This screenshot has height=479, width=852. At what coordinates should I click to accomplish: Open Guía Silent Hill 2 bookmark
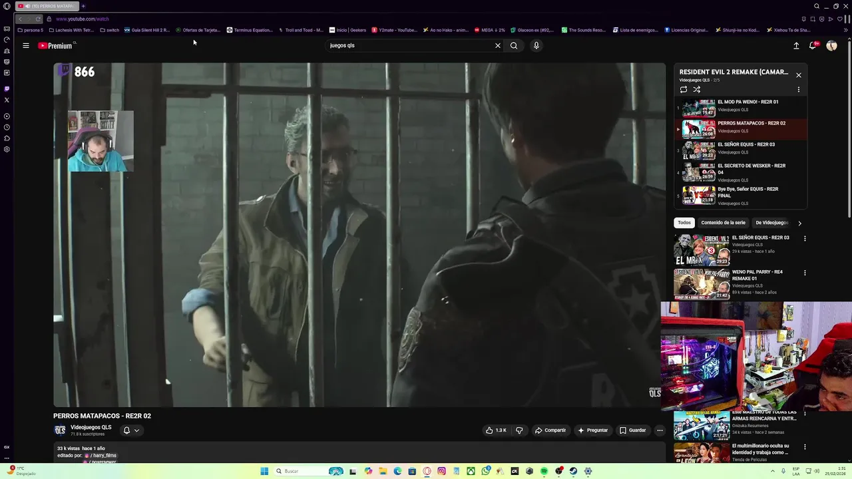click(147, 30)
